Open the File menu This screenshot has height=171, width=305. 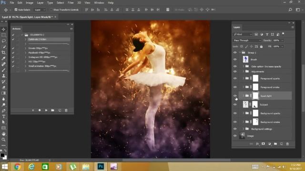click(12, 3)
